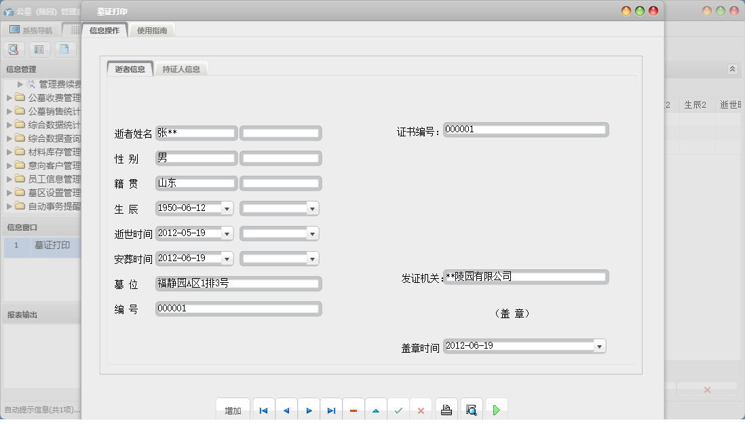Expand the 公墓收费管理 tree folder
This screenshot has height=424, width=745.
pyautogui.click(x=9, y=98)
